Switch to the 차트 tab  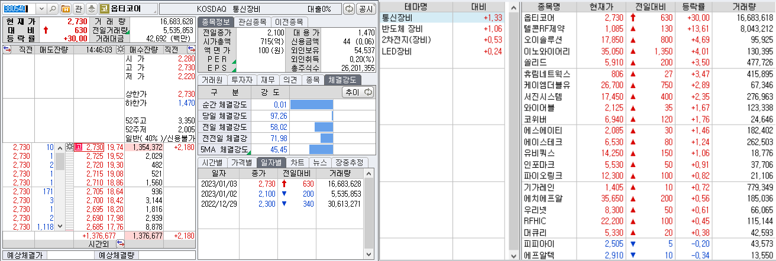[298, 162]
